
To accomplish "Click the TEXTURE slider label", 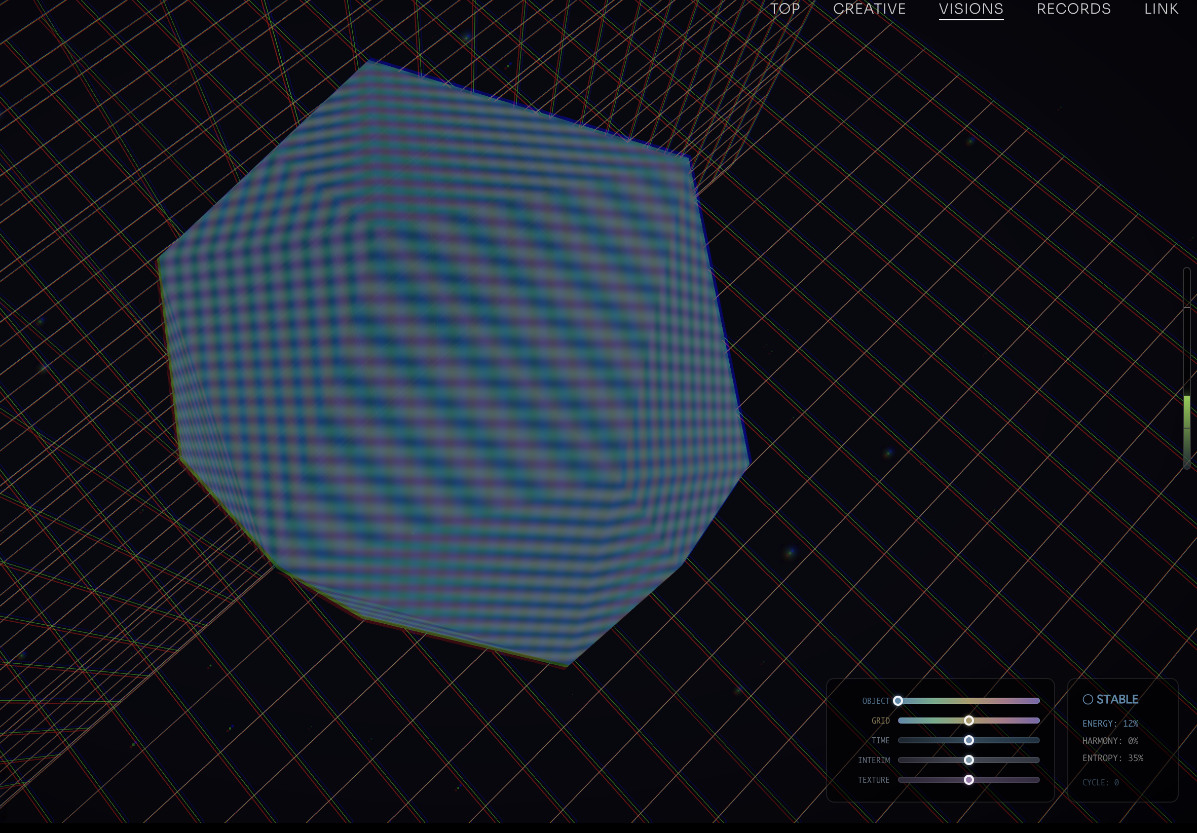I will tap(874, 780).
